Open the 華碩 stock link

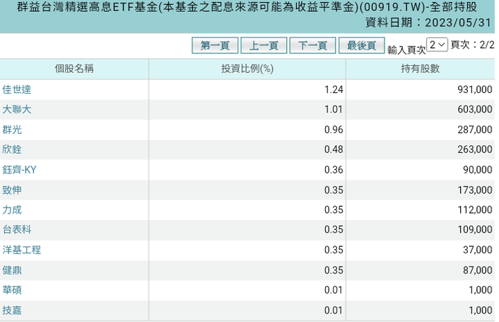pos(12,290)
